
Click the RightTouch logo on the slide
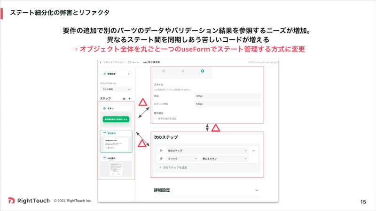pos(29,201)
